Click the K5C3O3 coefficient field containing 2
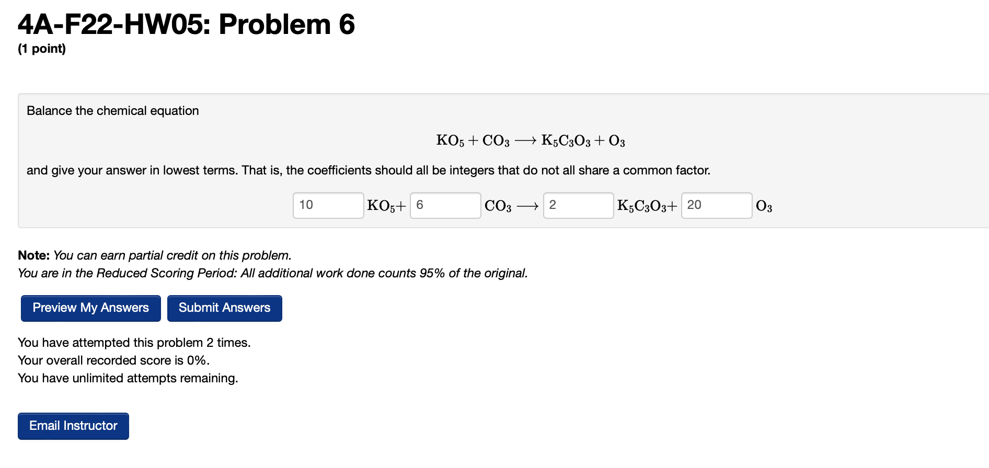This screenshot has width=989, height=468. pyautogui.click(x=578, y=205)
